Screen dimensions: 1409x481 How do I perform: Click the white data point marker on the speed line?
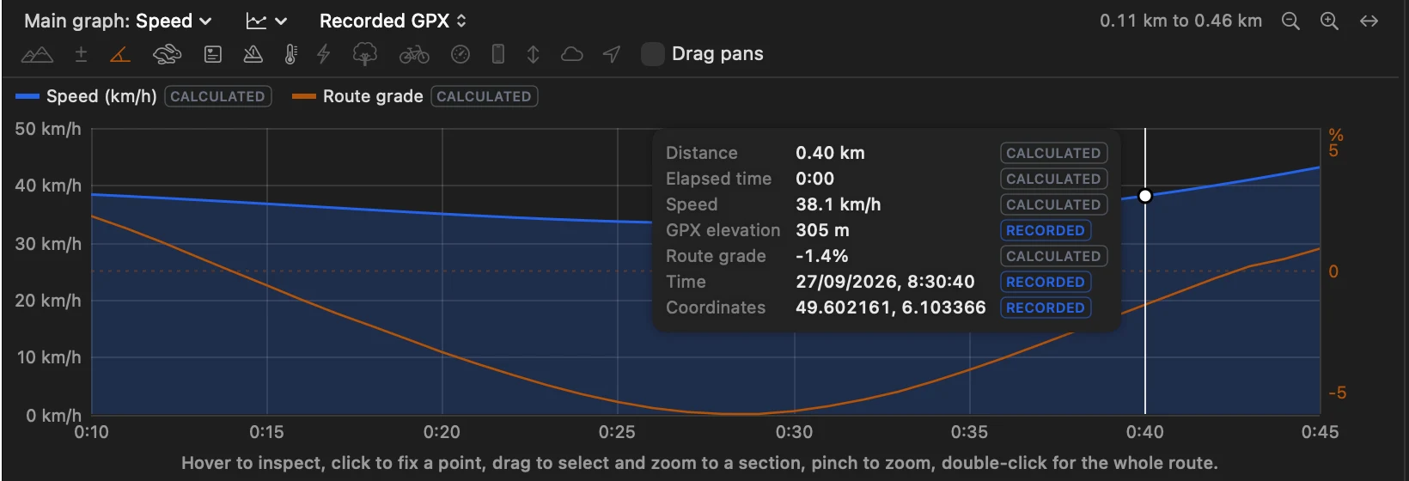pyautogui.click(x=1145, y=196)
